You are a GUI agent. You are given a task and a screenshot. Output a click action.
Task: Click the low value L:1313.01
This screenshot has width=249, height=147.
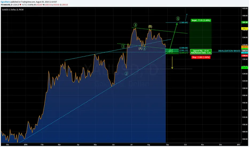coord(55,5)
